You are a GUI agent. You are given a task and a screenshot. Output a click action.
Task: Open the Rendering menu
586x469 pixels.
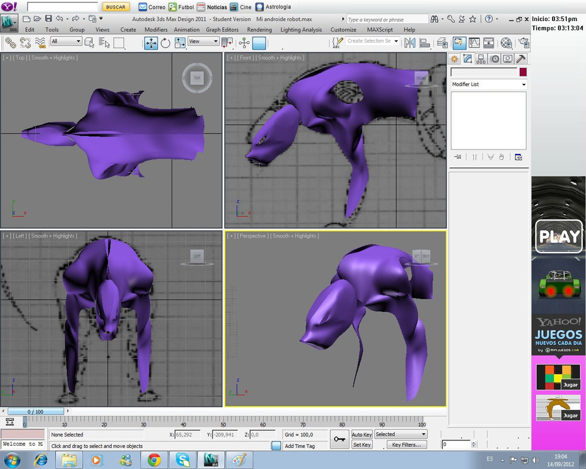coord(259,29)
